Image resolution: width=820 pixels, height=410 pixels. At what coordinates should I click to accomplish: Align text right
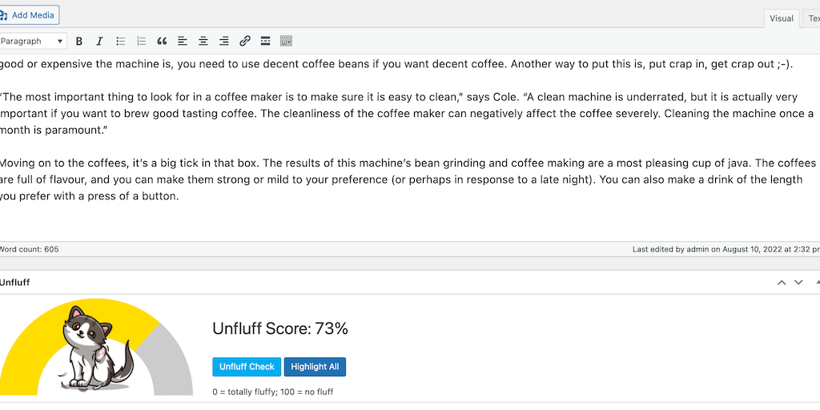click(x=224, y=41)
